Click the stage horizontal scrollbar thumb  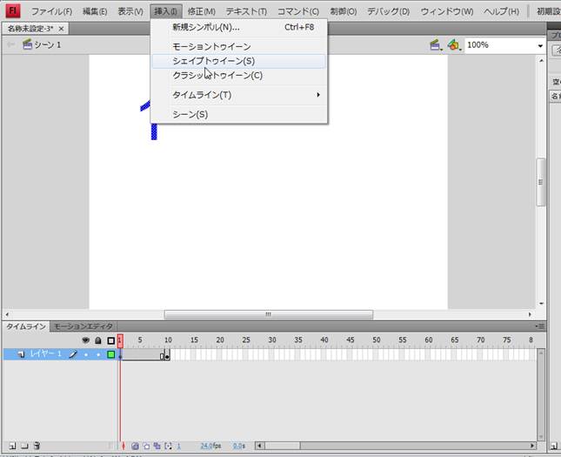(268, 315)
